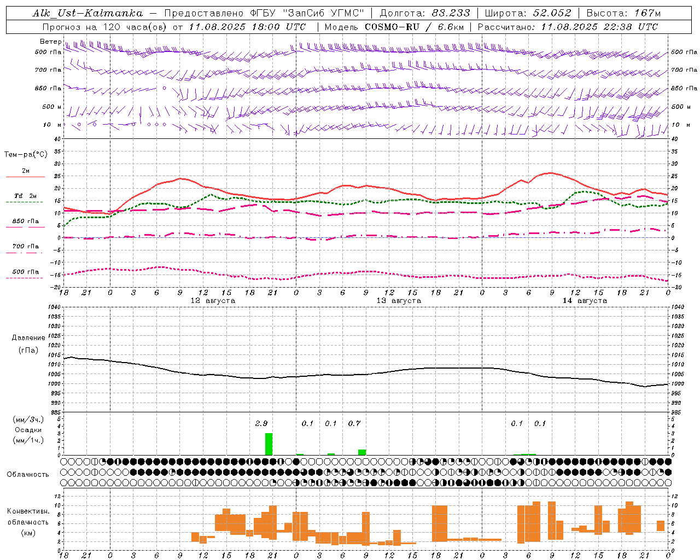Click the Td 2м dew point legend entry
This screenshot has height=560, width=700.
point(25,196)
